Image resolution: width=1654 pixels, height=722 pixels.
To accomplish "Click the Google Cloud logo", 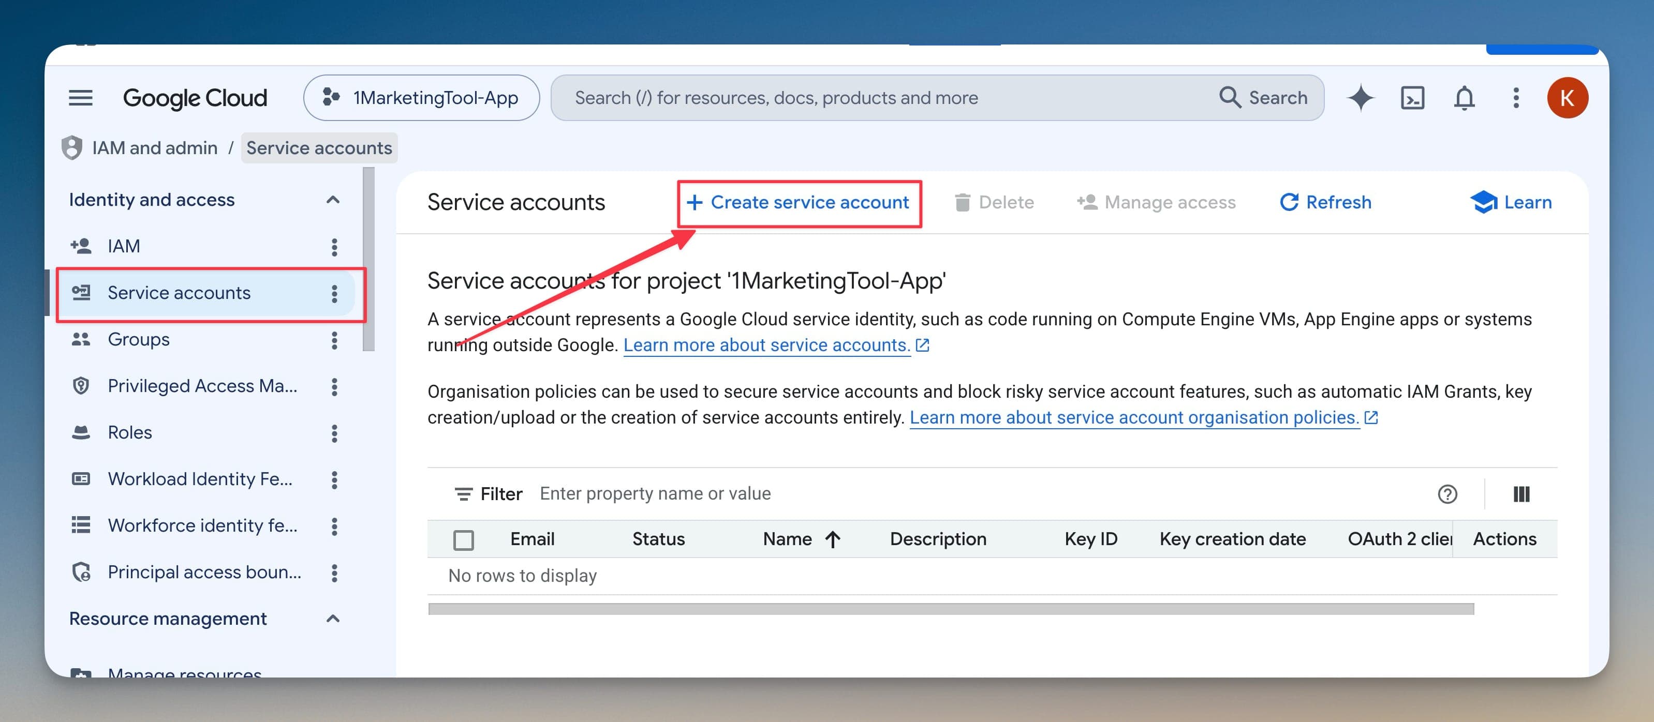I will point(195,98).
